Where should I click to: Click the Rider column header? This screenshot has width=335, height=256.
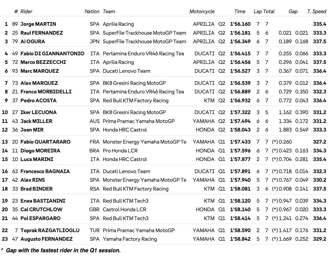(26, 12)
